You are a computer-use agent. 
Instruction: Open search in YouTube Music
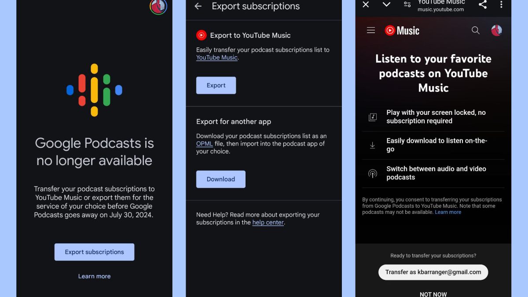475,30
